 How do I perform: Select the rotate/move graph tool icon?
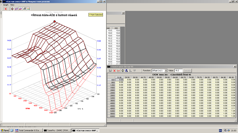[12, 9]
